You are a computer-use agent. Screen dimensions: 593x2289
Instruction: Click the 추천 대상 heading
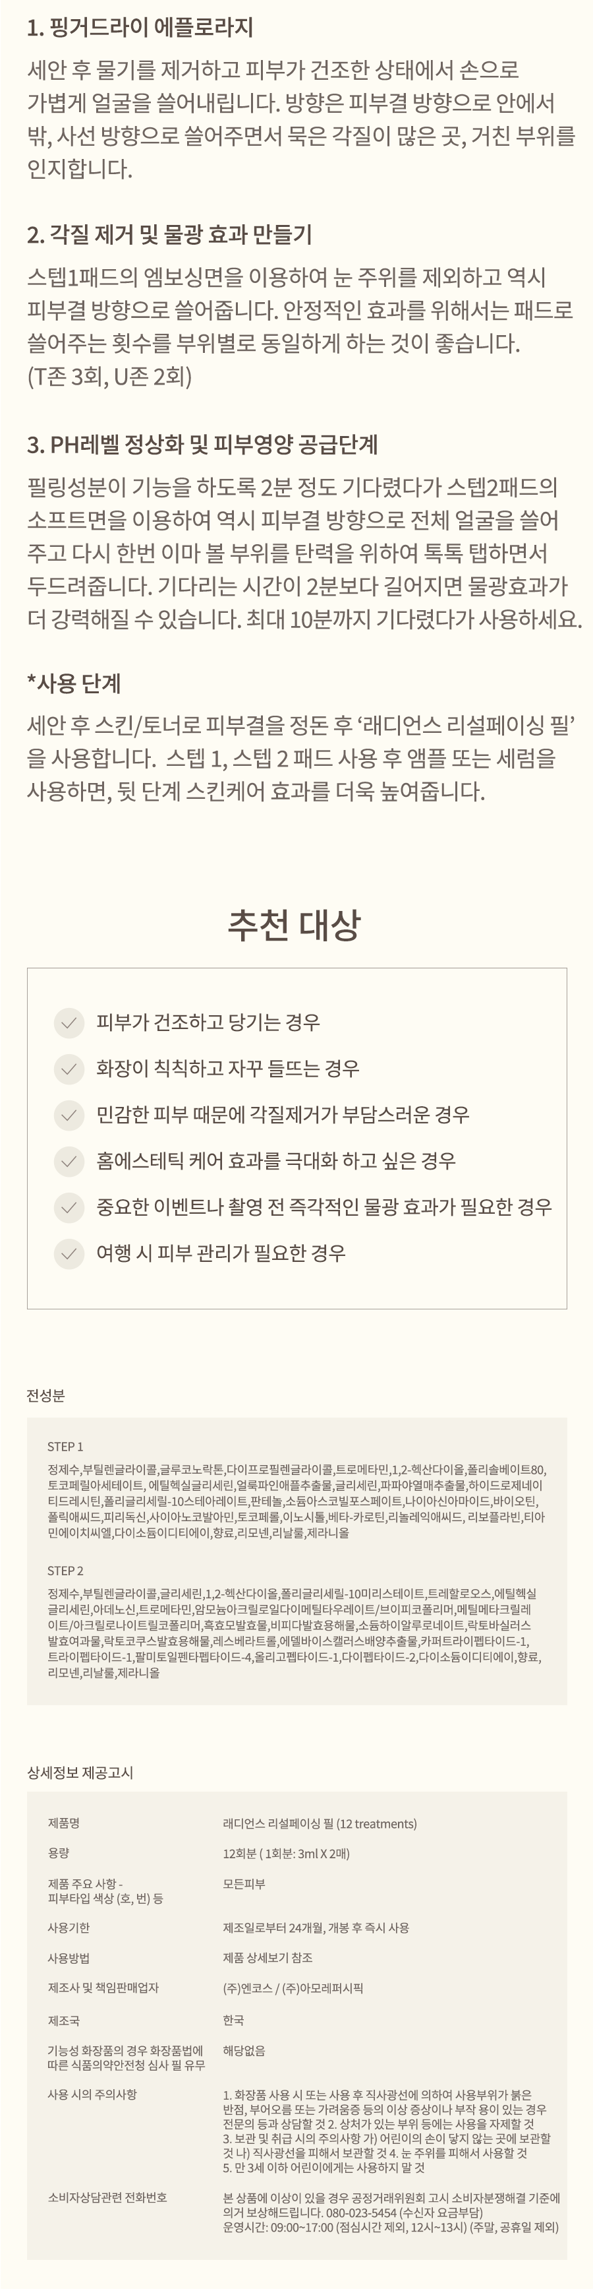coord(295,925)
